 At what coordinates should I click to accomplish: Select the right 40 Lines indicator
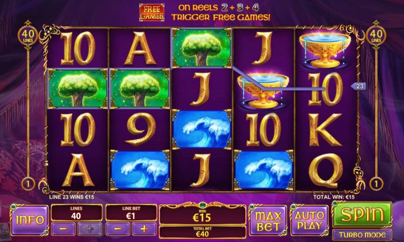[x=376, y=35]
